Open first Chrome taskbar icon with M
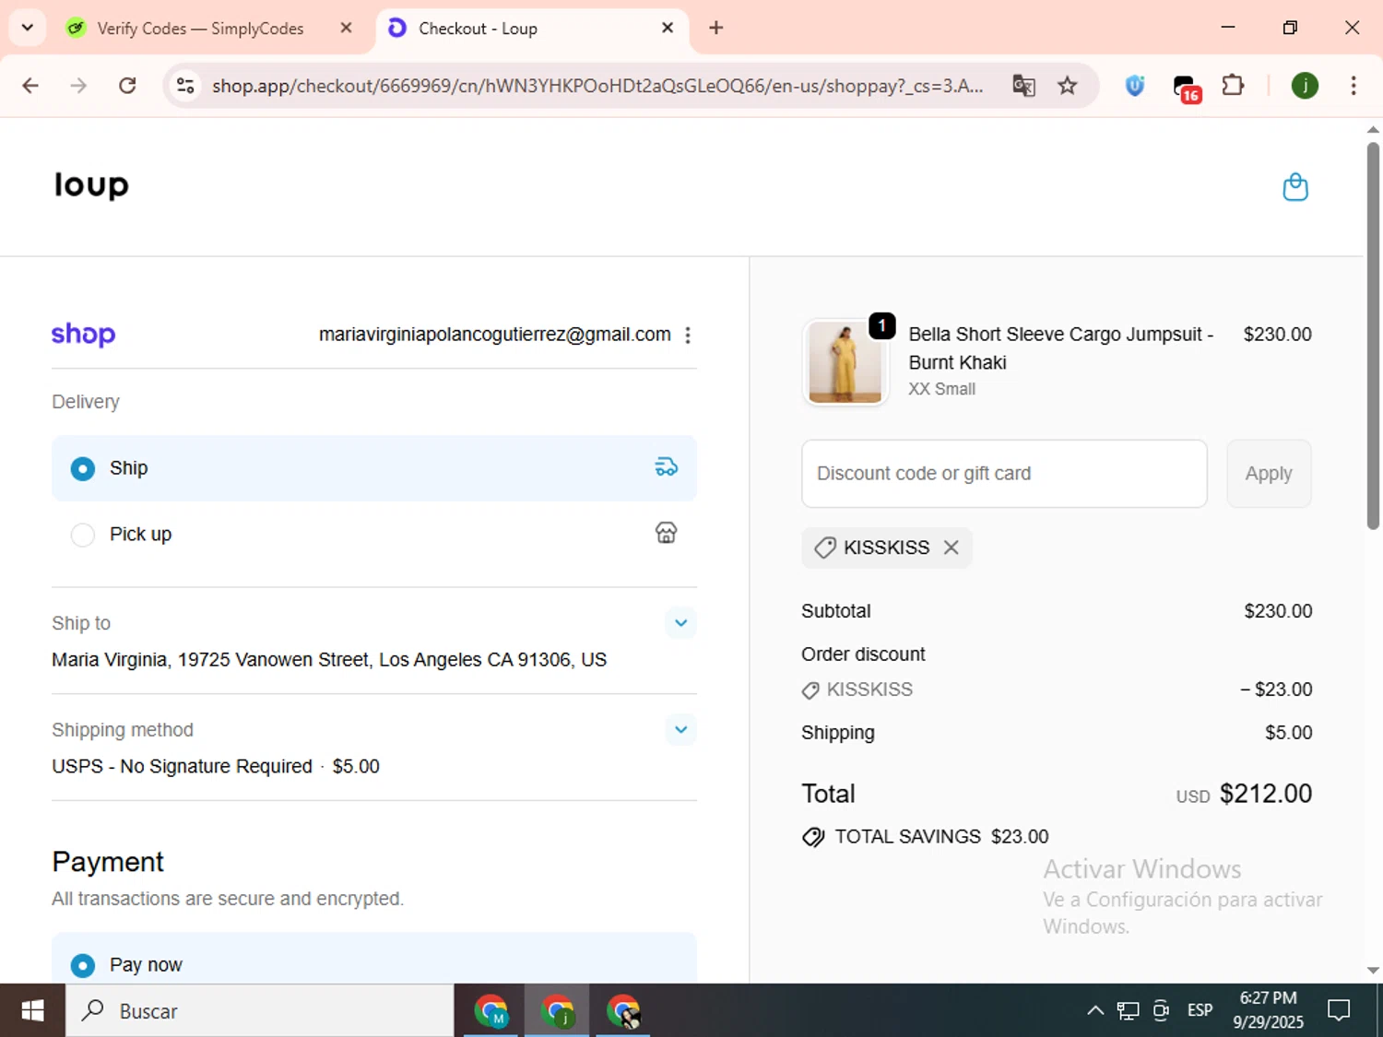1383x1037 pixels. coord(491,1011)
